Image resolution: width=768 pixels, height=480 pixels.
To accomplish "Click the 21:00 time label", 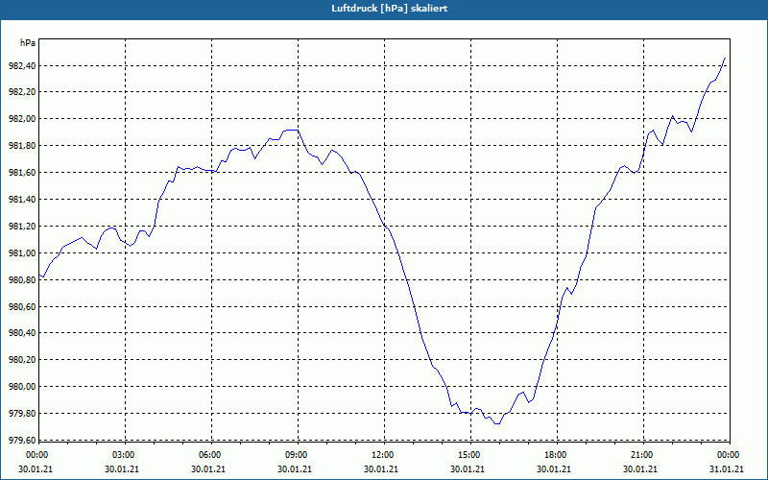I will [x=640, y=455].
